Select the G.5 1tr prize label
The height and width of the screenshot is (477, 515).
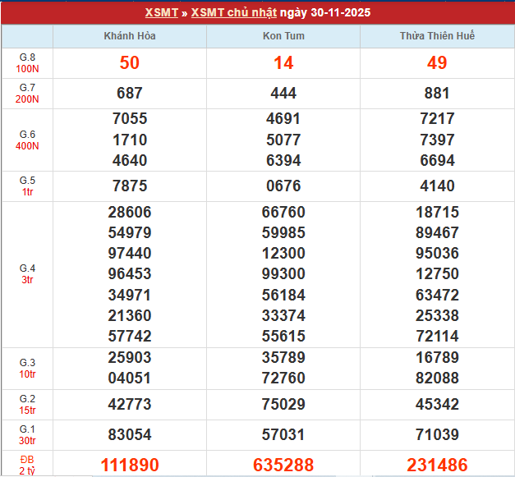tap(27, 186)
